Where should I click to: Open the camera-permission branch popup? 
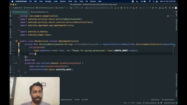click(150, 103)
